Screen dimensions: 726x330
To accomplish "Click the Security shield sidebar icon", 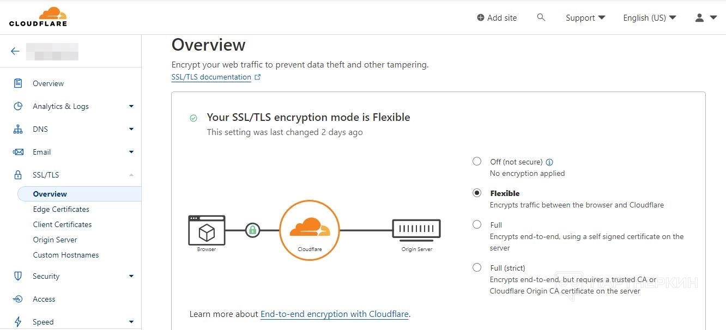I will 18,276.
